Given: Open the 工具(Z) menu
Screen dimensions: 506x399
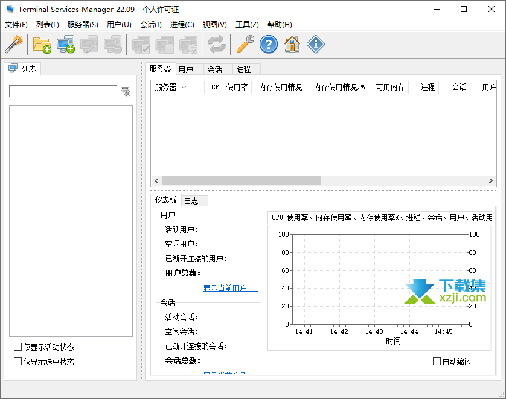Looking at the screenshot, I should (x=247, y=25).
